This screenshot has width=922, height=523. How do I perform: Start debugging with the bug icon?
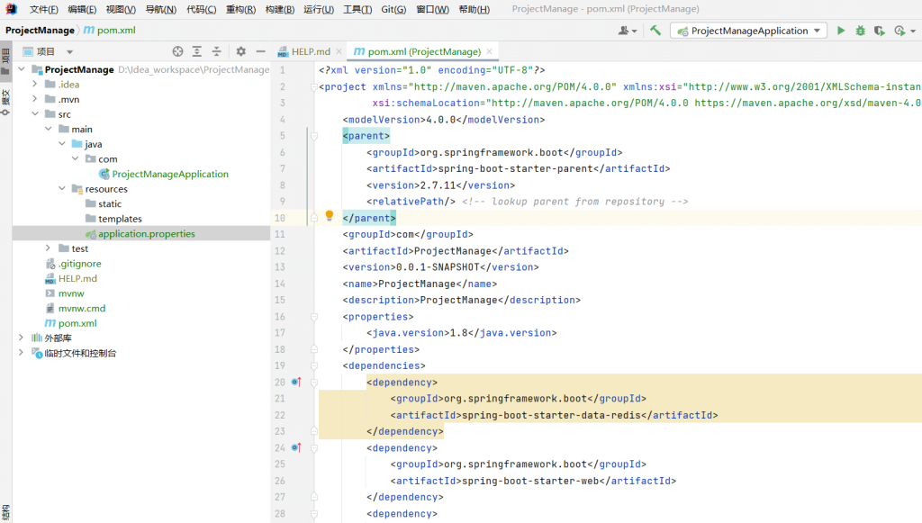tap(860, 31)
